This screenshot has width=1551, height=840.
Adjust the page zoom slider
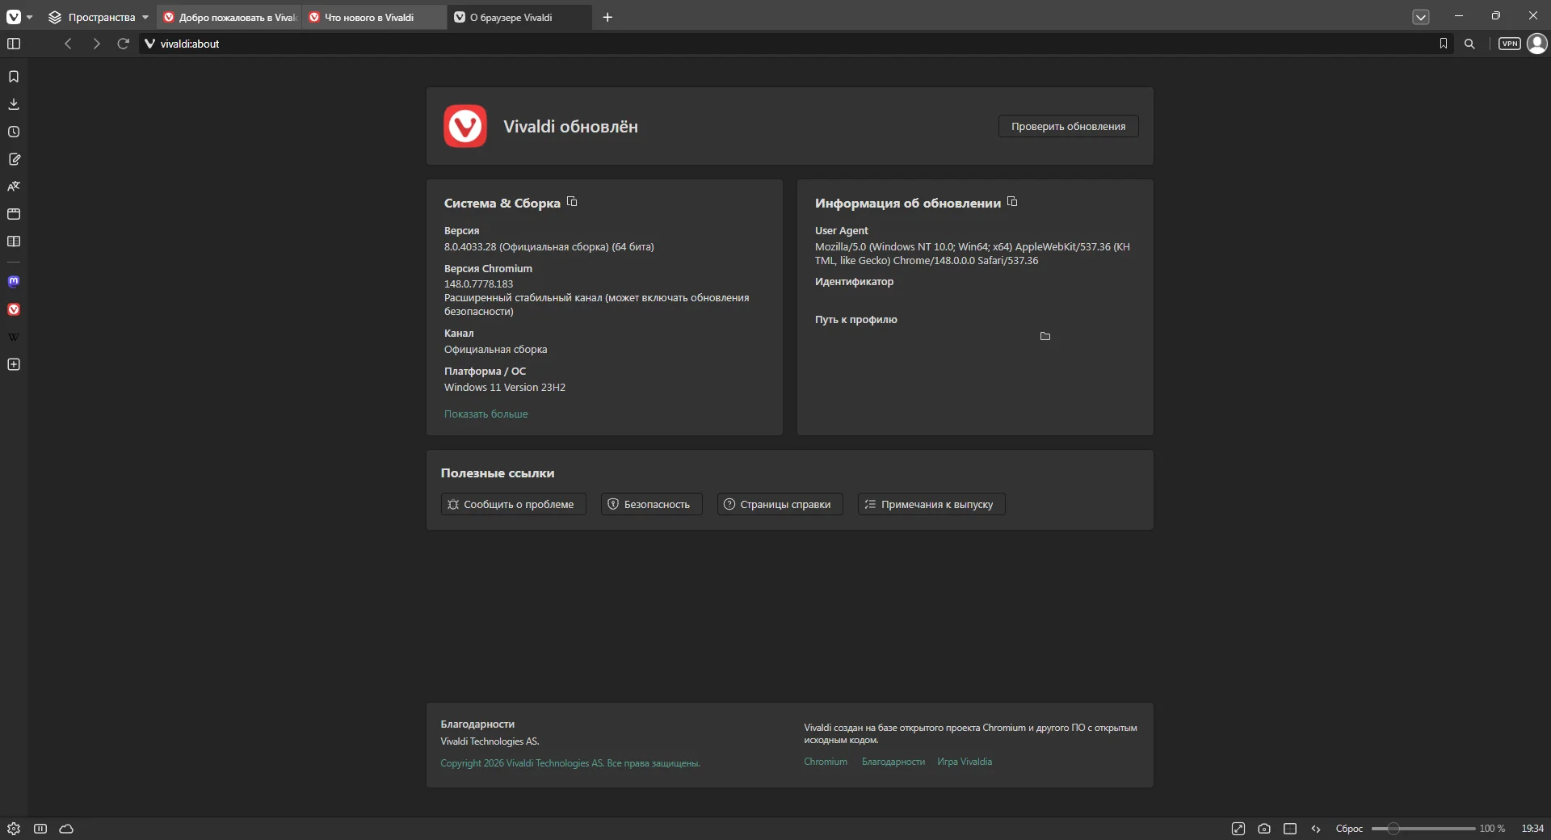click(1423, 829)
